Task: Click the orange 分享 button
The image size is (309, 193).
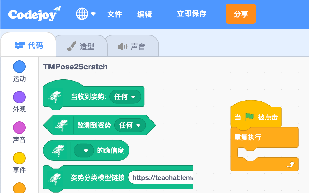Action: tap(241, 14)
